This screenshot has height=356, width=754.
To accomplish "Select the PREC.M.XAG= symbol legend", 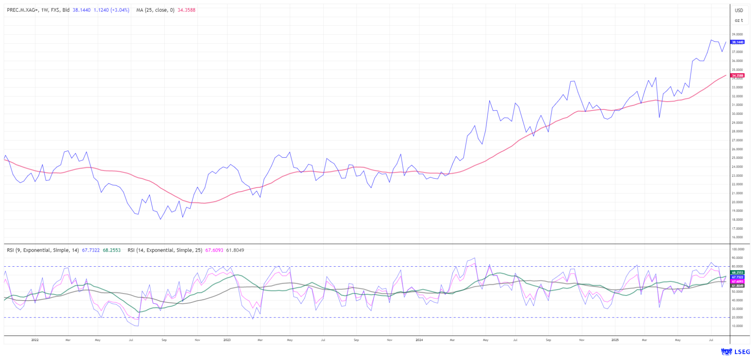I will click(22, 10).
